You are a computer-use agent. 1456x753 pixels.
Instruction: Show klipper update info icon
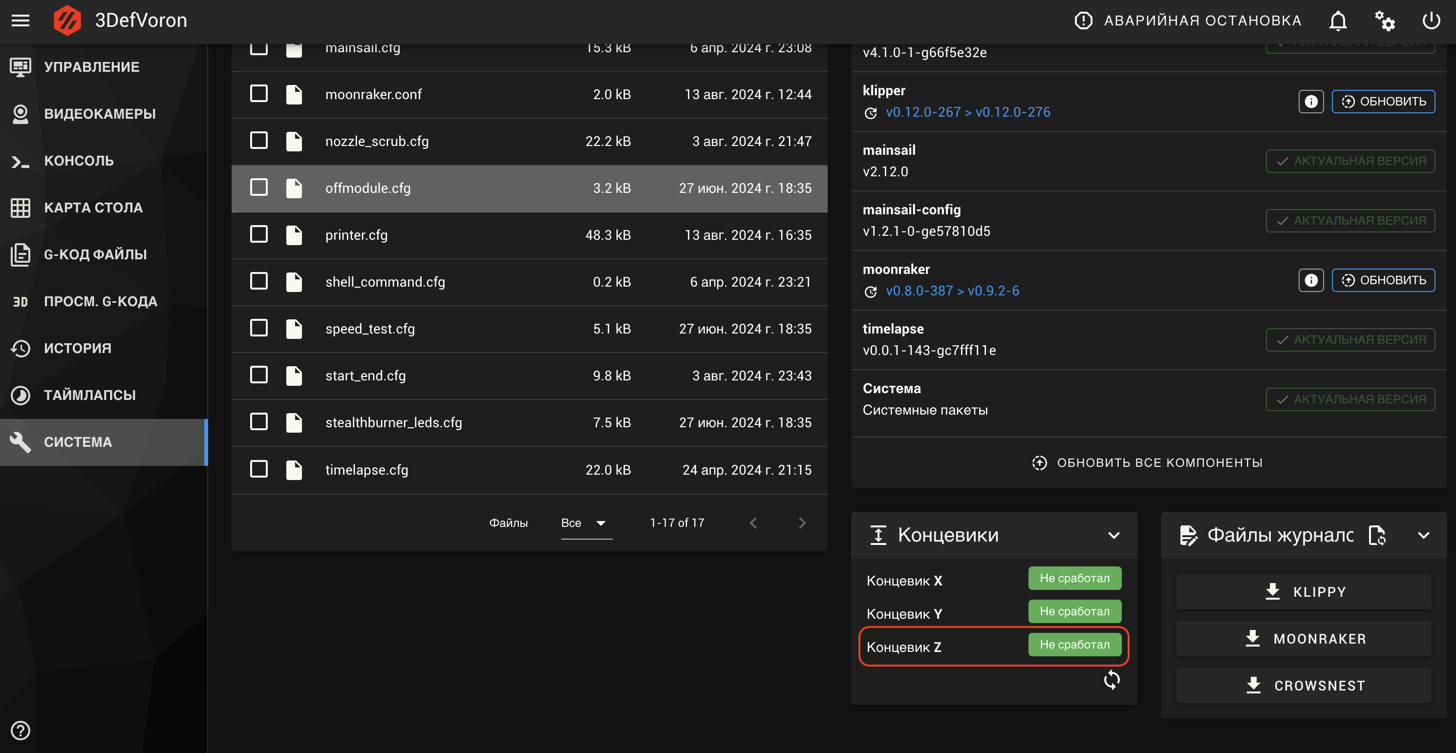pos(1311,102)
